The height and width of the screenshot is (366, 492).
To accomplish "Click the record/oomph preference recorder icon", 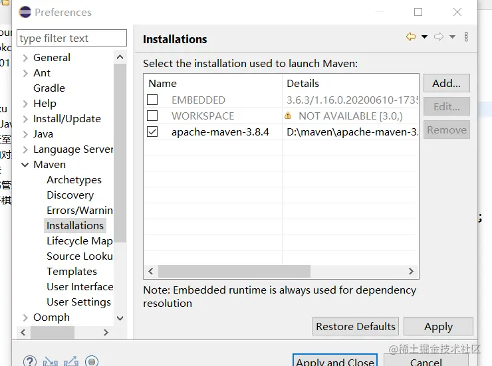I will coord(92,361).
